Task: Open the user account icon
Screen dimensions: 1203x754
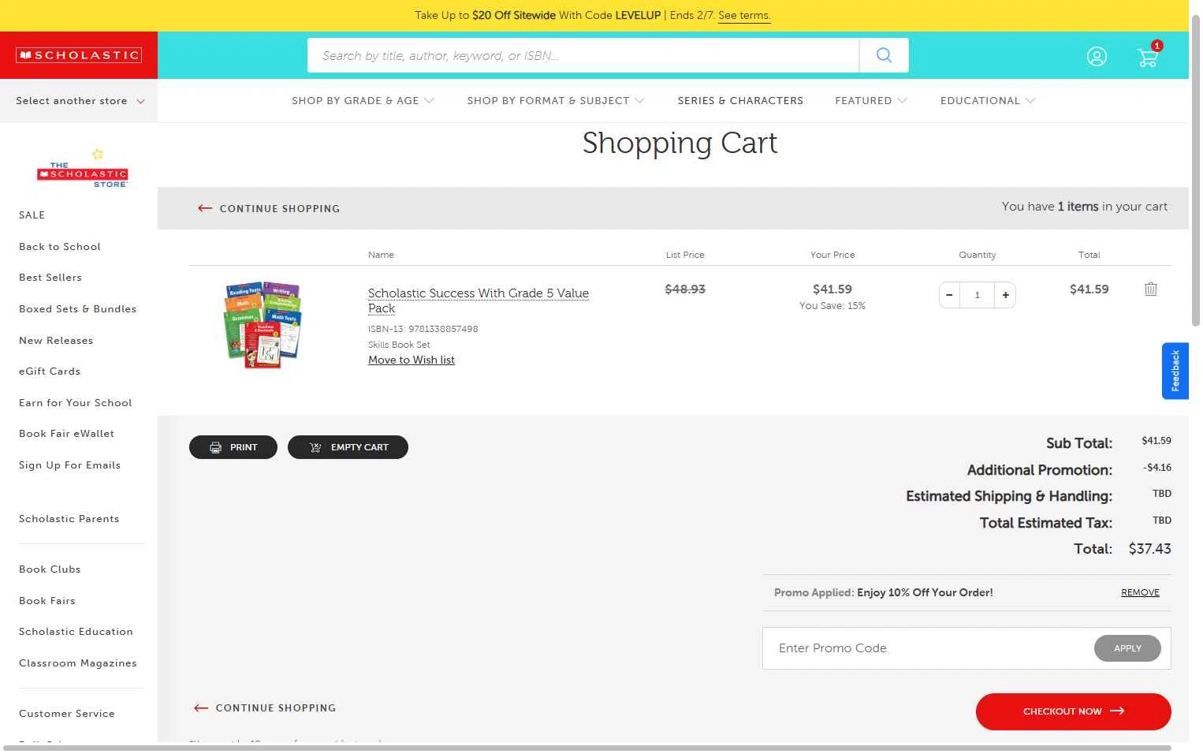Action: (x=1097, y=56)
